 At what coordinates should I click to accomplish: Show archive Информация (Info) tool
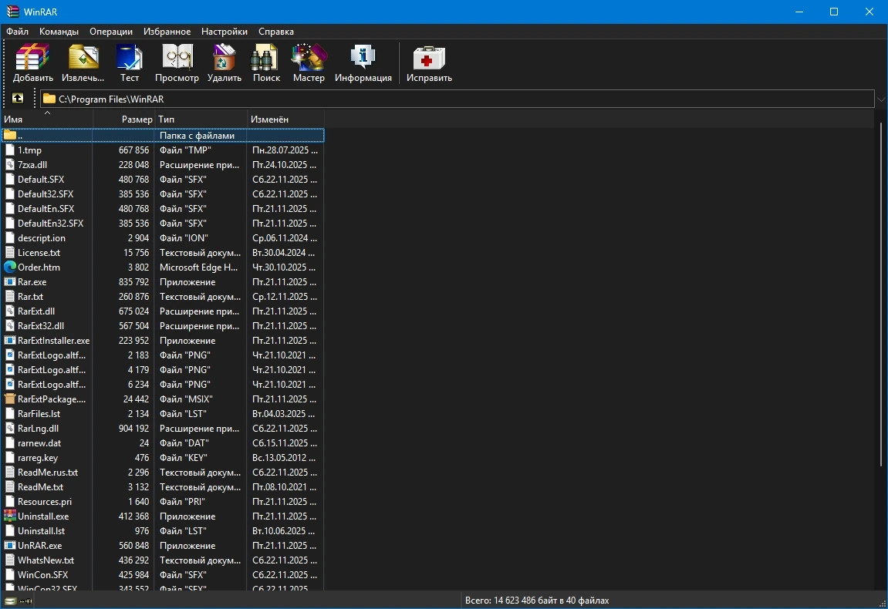tap(363, 62)
